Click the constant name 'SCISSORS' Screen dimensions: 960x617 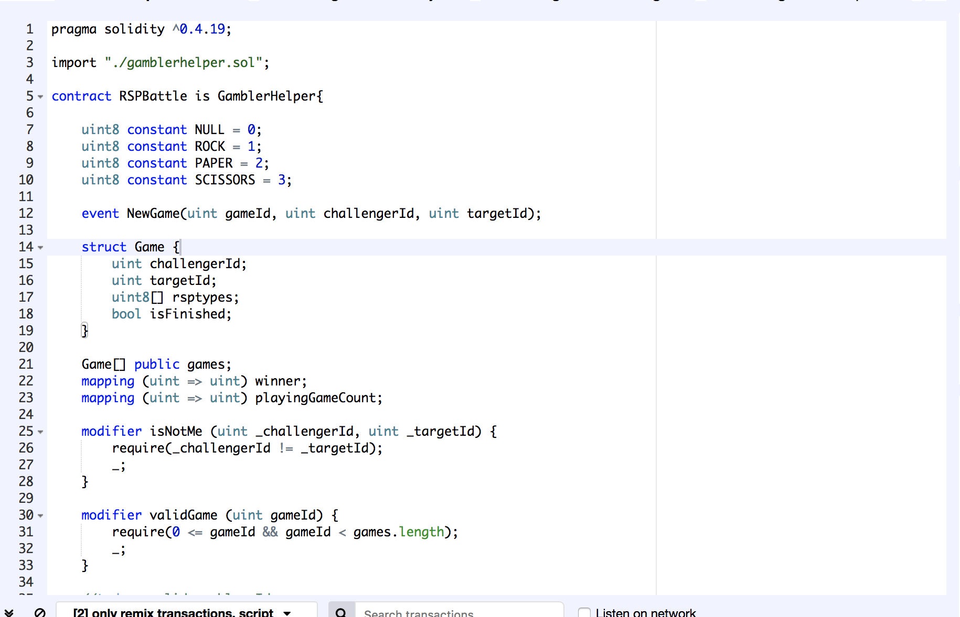coord(225,180)
